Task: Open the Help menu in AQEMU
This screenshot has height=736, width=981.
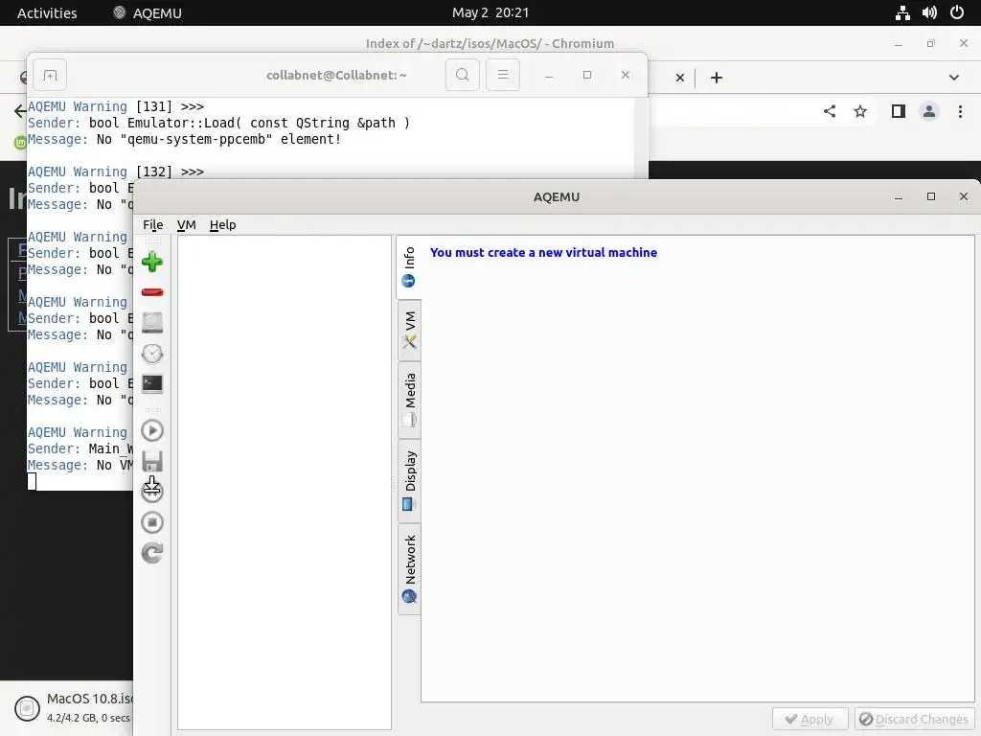Action: pos(222,224)
